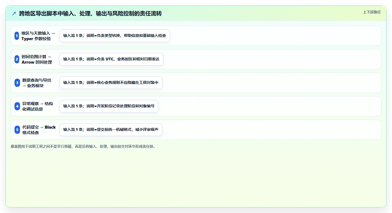The width and height of the screenshot is (392, 213).
Task: Select the 地区与天数输入 → Typer 参数校验 label
Action: tap(38, 36)
